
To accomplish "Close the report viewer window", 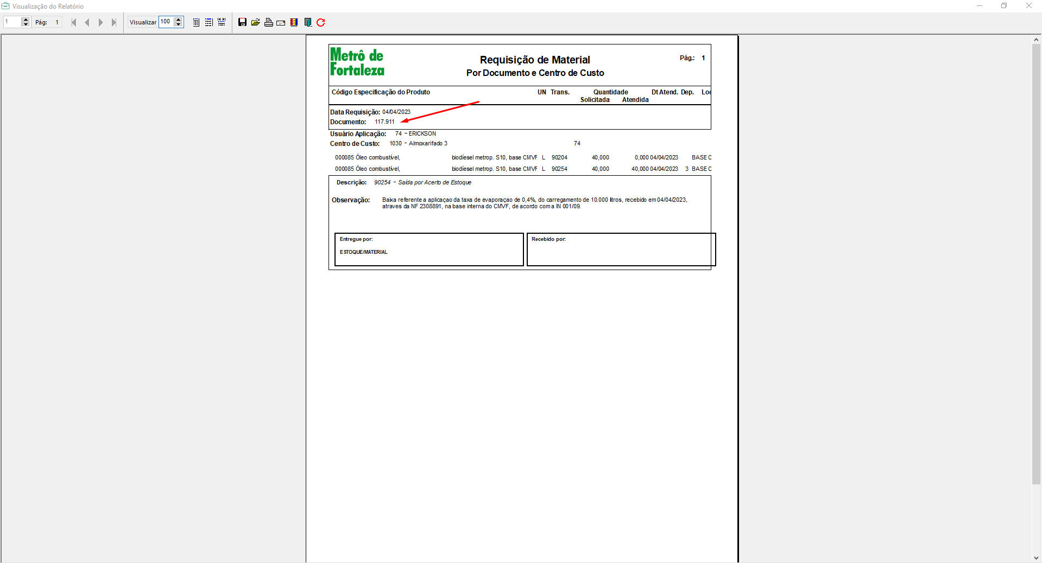I will 1028,6.
